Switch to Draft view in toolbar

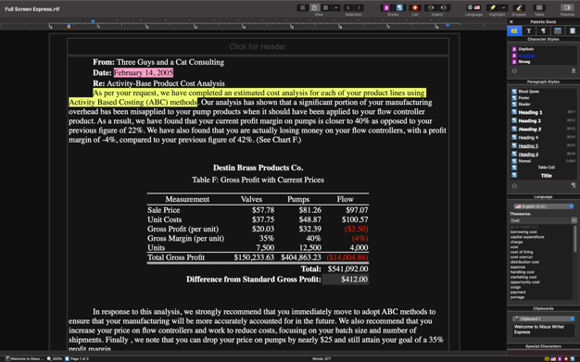[303, 7]
